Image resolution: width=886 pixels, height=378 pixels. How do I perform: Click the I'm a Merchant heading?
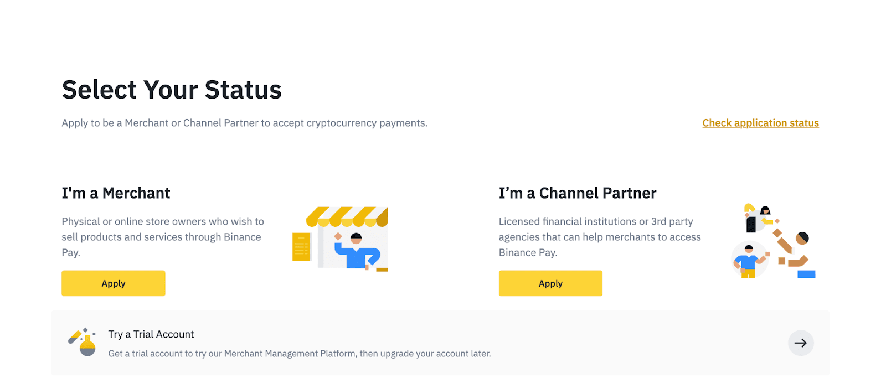click(116, 193)
